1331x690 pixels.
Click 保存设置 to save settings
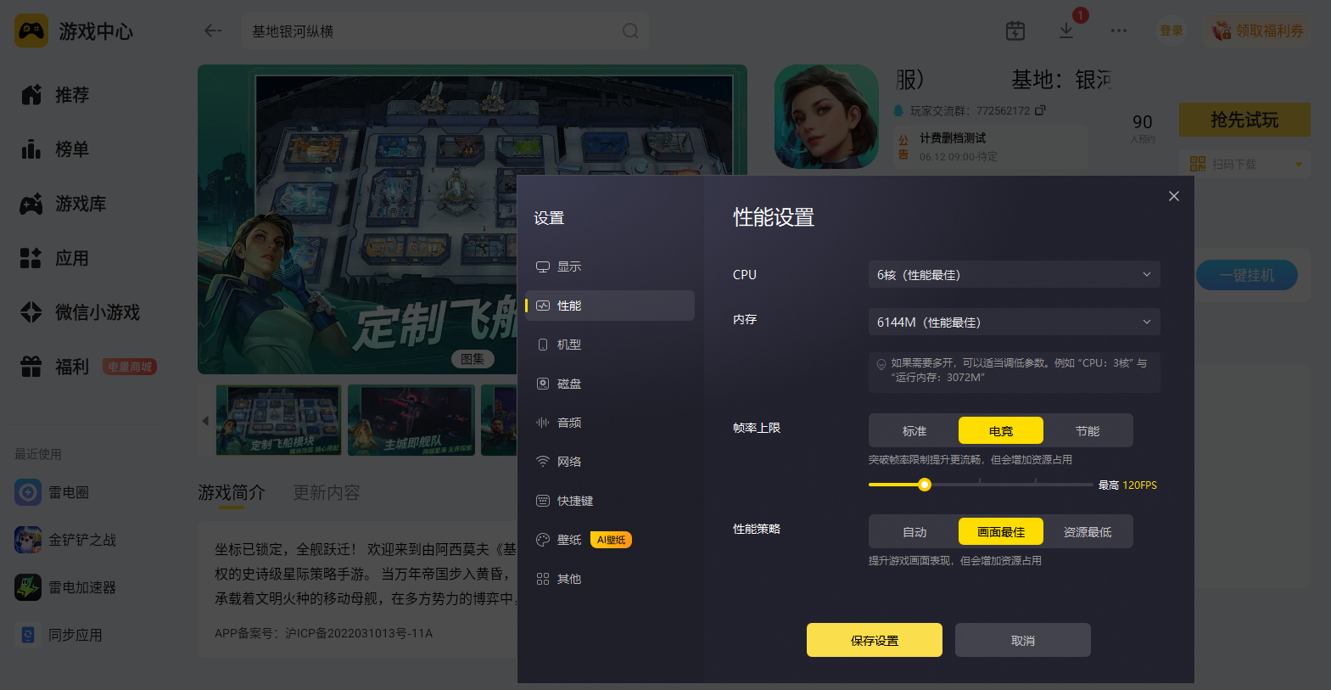click(875, 640)
